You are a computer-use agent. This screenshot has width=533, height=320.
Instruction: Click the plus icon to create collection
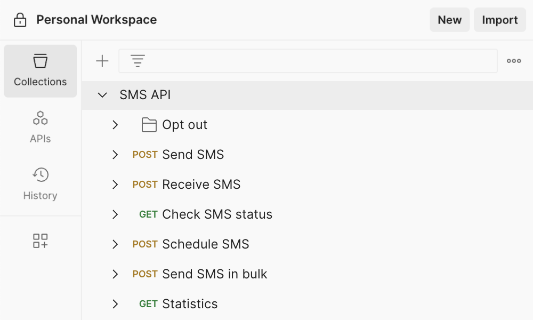[102, 61]
